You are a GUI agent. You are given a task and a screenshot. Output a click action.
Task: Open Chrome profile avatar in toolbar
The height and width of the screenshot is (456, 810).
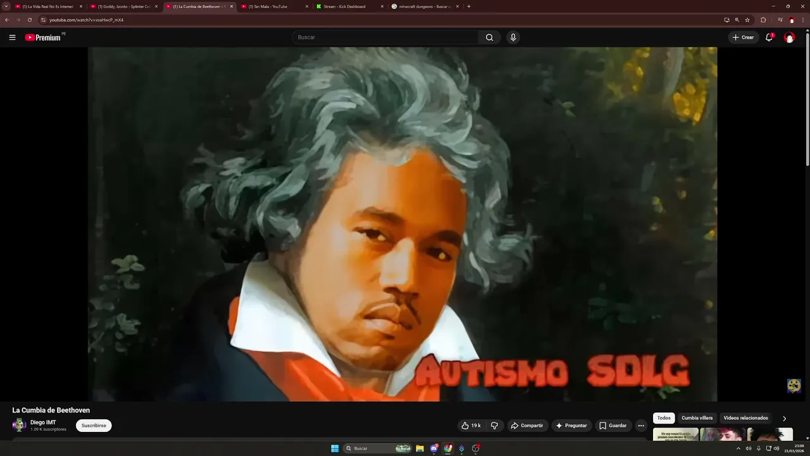791,20
